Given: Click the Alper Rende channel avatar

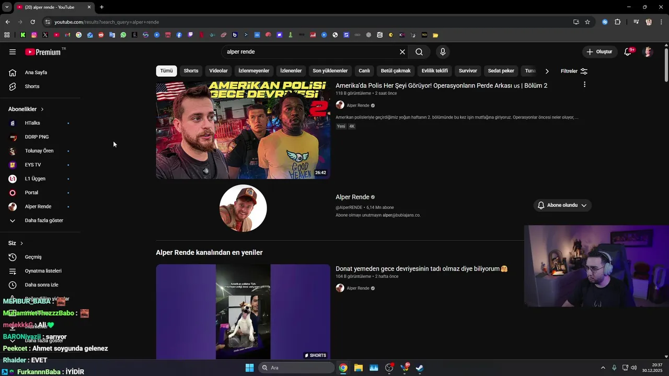Looking at the screenshot, I should pos(243,208).
